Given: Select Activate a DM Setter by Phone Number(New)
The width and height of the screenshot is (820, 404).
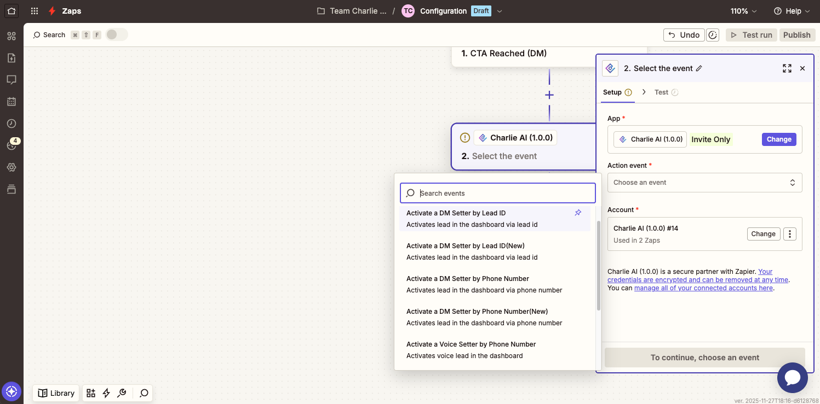Looking at the screenshot, I should tap(495, 317).
